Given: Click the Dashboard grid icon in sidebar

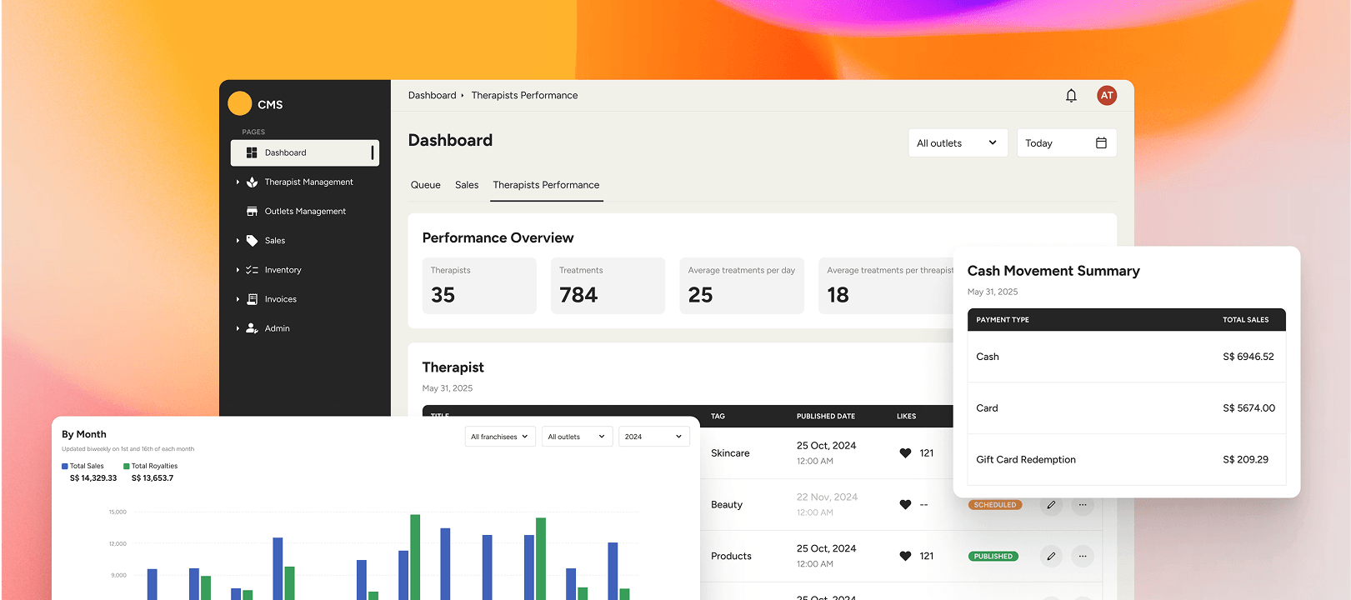Looking at the screenshot, I should [252, 152].
